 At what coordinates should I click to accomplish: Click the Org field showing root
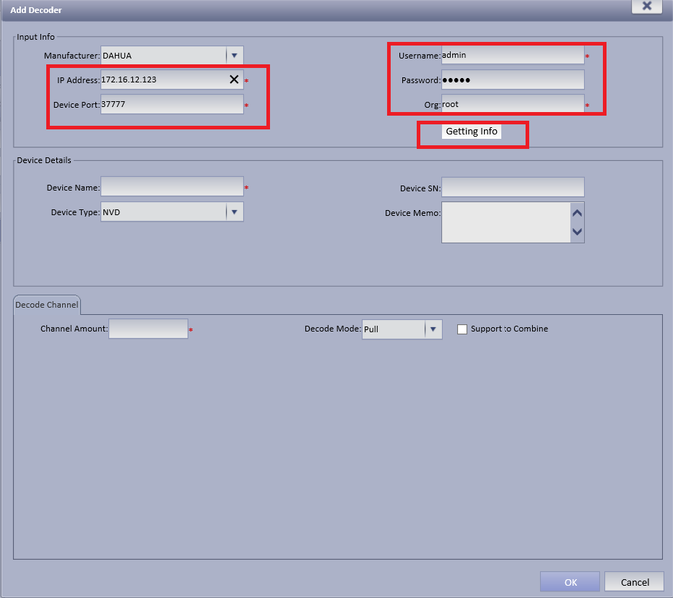pos(512,104)
